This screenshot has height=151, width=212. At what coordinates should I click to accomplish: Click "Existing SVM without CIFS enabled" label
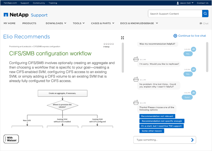pos(62,120)
